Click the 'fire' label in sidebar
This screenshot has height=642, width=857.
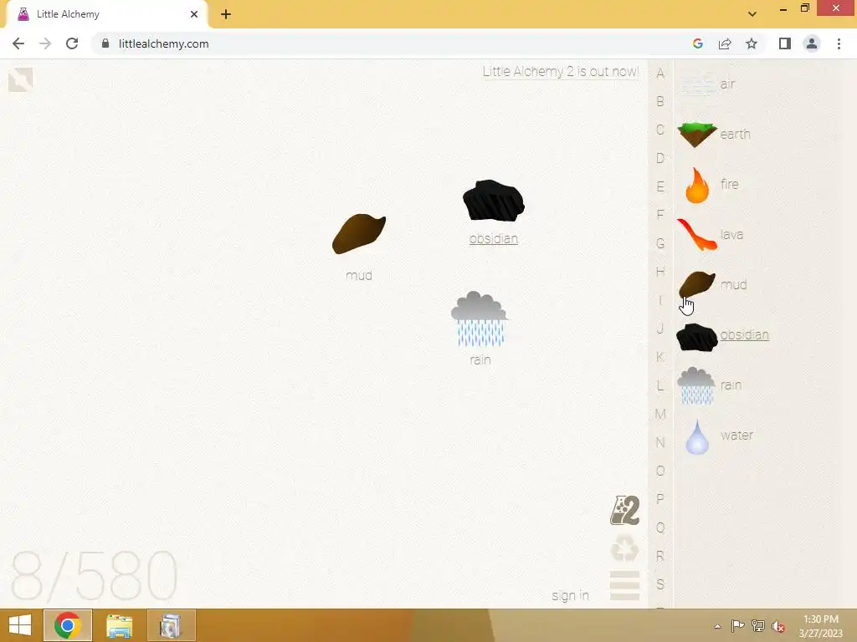coord(730,185)
